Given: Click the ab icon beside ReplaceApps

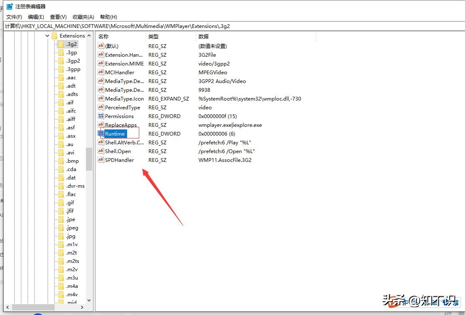Looking at the screenshot, I should 101,125.
